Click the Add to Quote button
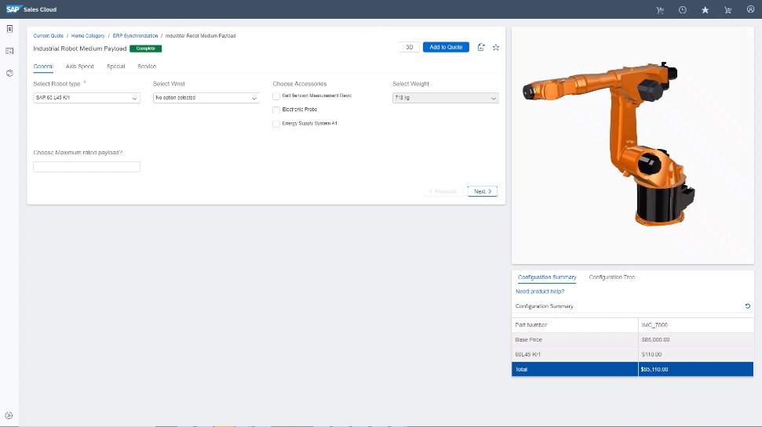This screenshot has height=427, width=762. 446,47
